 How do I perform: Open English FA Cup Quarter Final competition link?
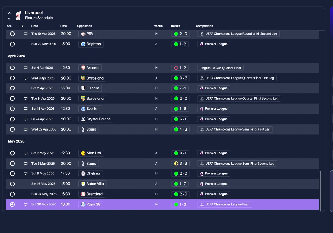click(x=220, y=68)
